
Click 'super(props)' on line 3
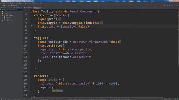coord(48,19)
